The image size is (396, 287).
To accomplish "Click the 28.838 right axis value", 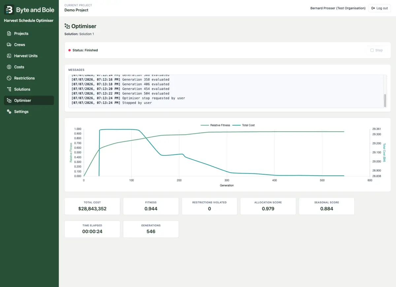I will (377, 176).
